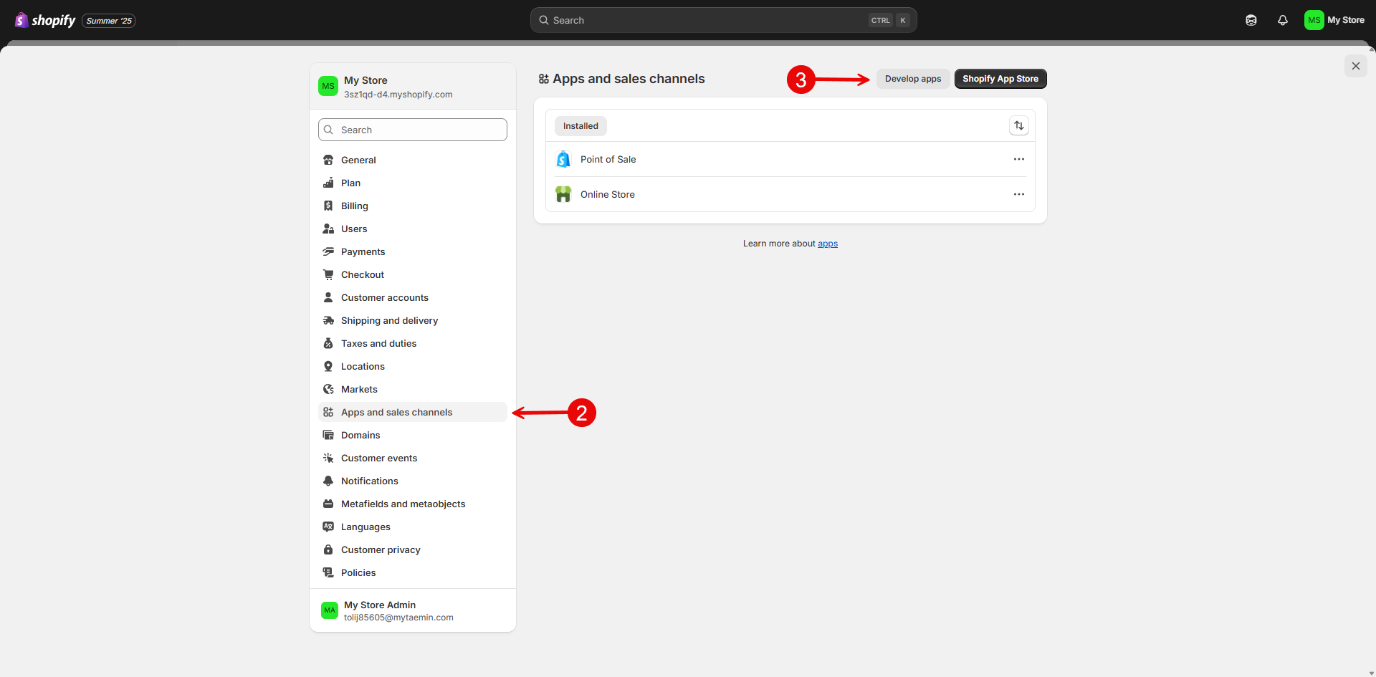The height and width of the screenshot is (677, 1376).
Task: Open more actions for Point of Sale
Action: [1018, 159]
